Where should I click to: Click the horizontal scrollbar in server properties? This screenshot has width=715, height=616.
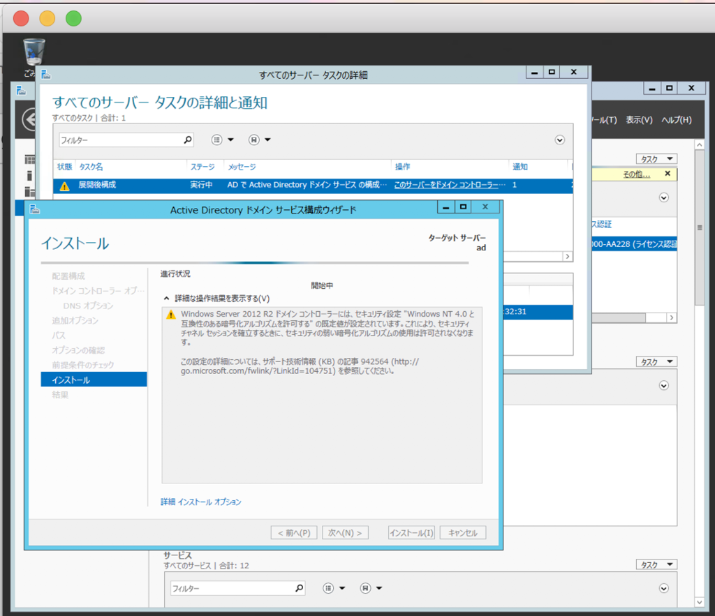[618, 317]
